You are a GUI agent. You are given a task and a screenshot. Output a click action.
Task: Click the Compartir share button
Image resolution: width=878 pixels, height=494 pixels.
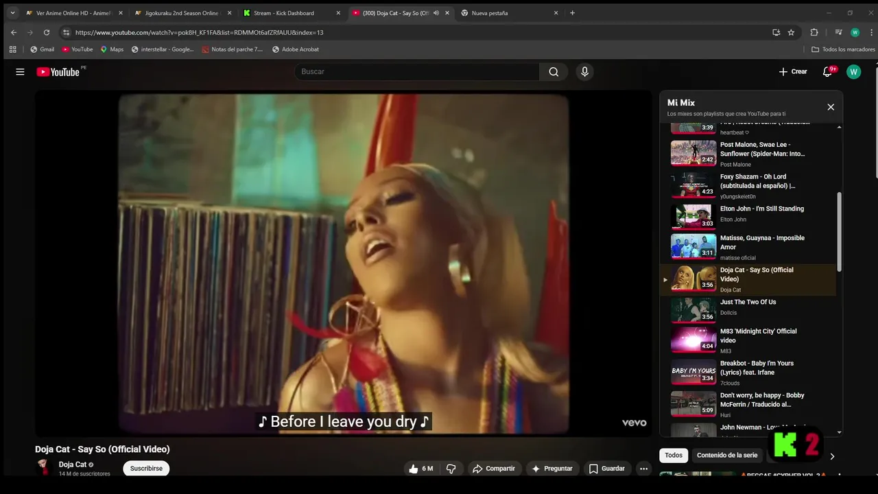[494, 469]
